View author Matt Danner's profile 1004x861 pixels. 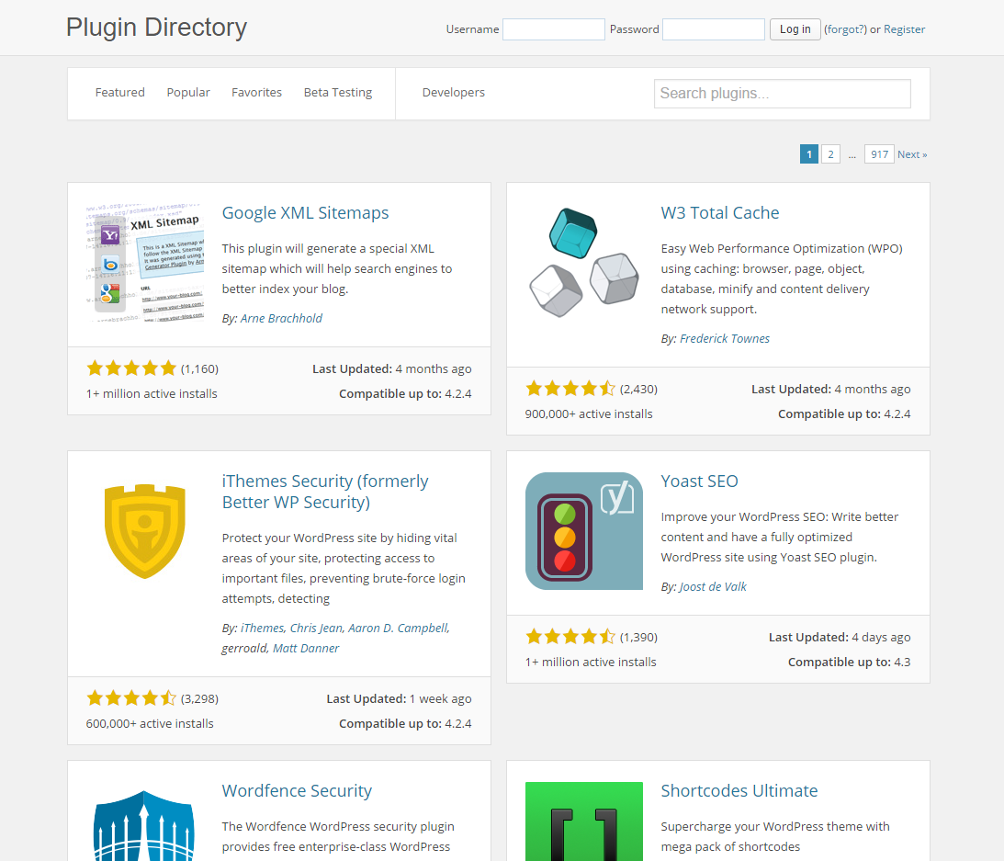(x=306, y=649)
